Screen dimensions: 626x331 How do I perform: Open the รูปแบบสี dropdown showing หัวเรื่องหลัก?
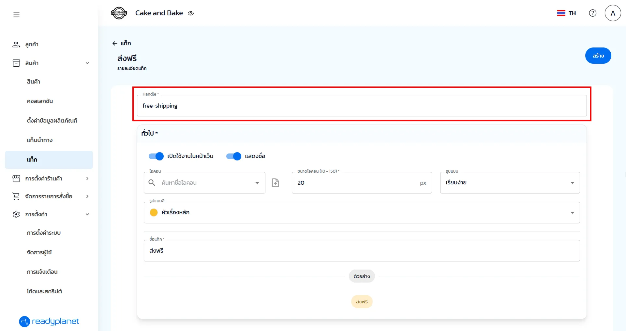click(362, 213)
